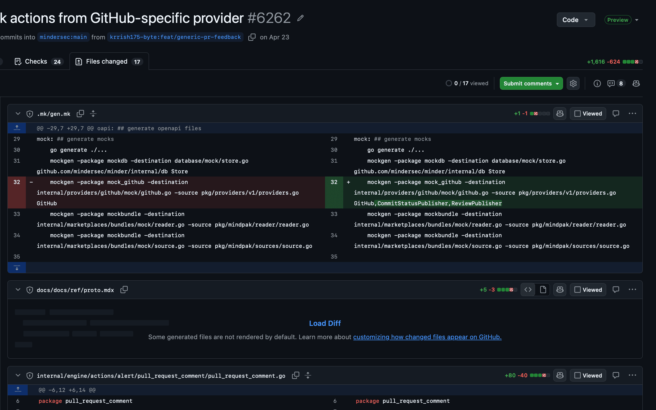Copy the .mk/gen.mk file path
Screen dimensions: 656x410
coord(80,114)
